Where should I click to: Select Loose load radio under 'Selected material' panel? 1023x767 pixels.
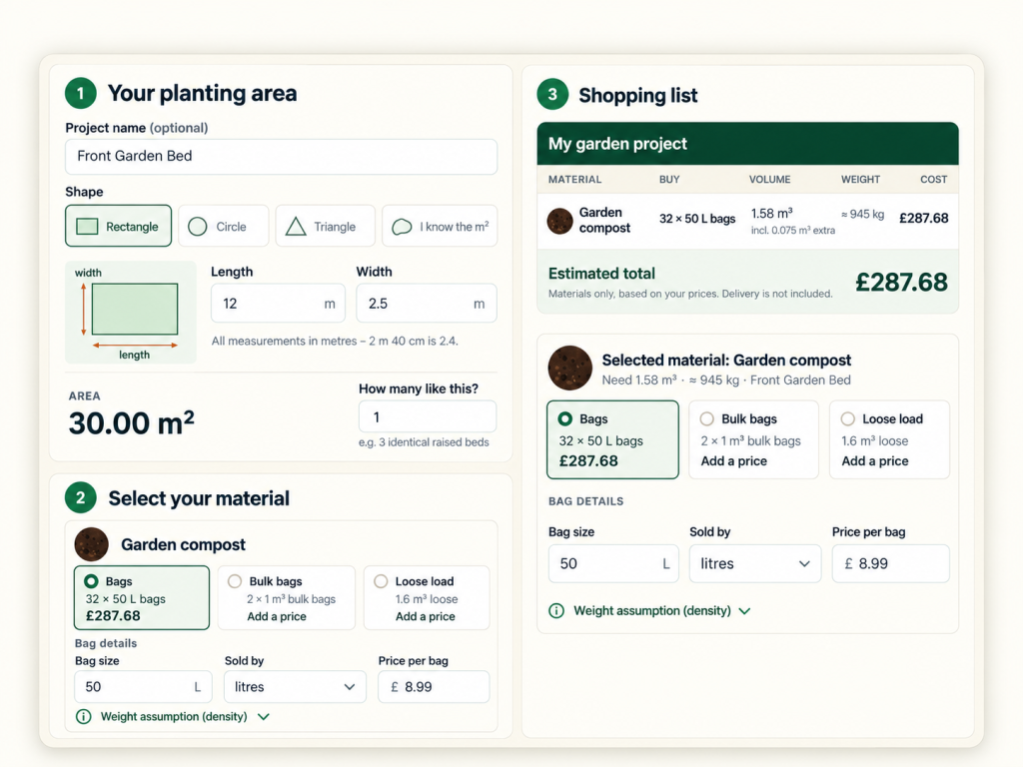coord(847,418)
